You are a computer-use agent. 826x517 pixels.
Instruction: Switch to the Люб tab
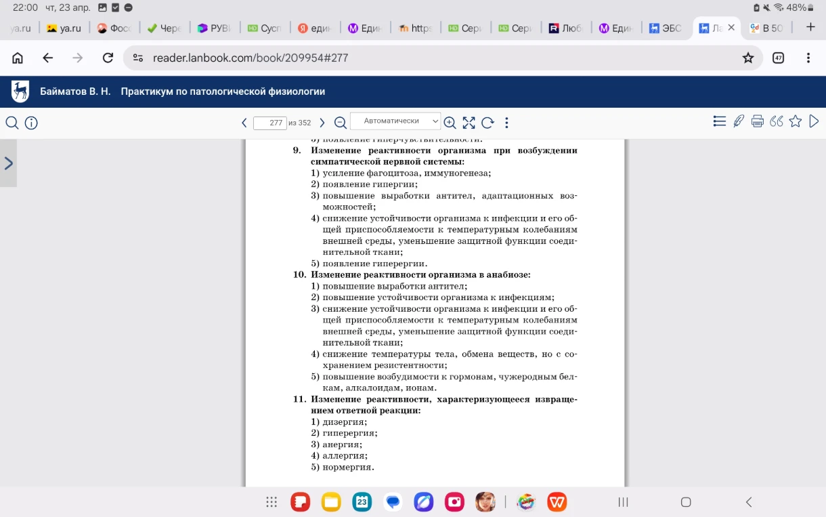click(565, 28)
